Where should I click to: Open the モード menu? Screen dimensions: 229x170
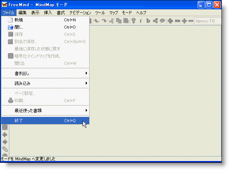click(127, 13)
